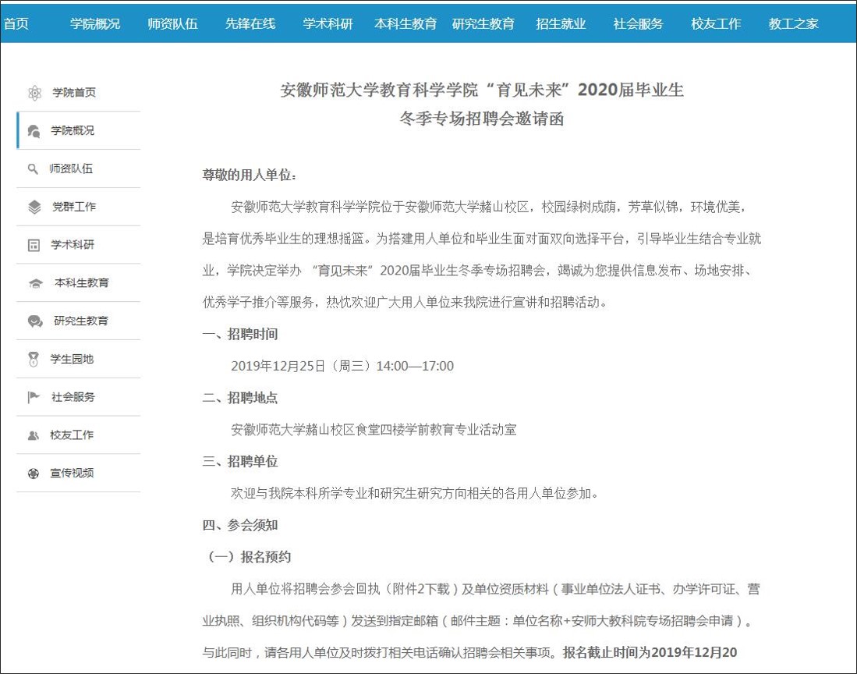857x674 pixels.
Task: Click the medal icon beside 学生园地
Action: 34,360
